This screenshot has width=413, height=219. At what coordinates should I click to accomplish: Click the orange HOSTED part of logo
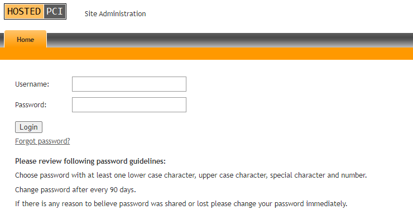24,11
